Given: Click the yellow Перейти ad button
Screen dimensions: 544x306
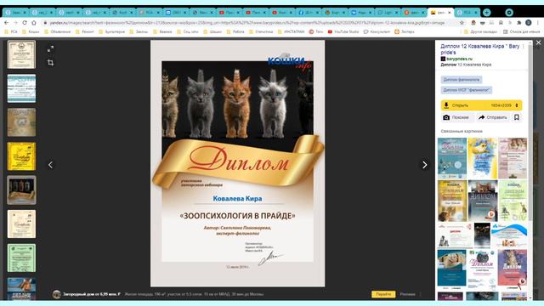Looking at the screenshot, I should pos(383,294).
